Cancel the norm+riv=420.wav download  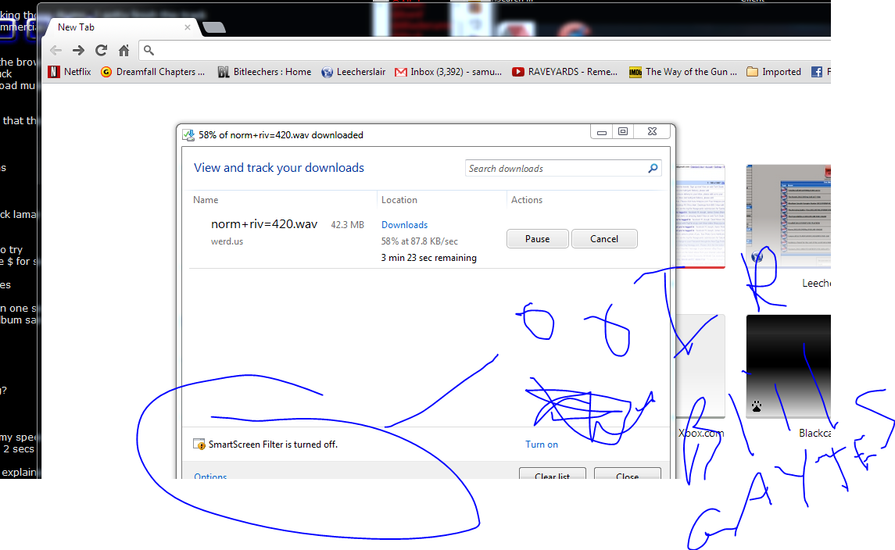[604, 239]
